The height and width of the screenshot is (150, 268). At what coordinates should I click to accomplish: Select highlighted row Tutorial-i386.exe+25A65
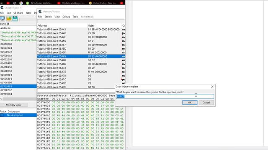81,56
